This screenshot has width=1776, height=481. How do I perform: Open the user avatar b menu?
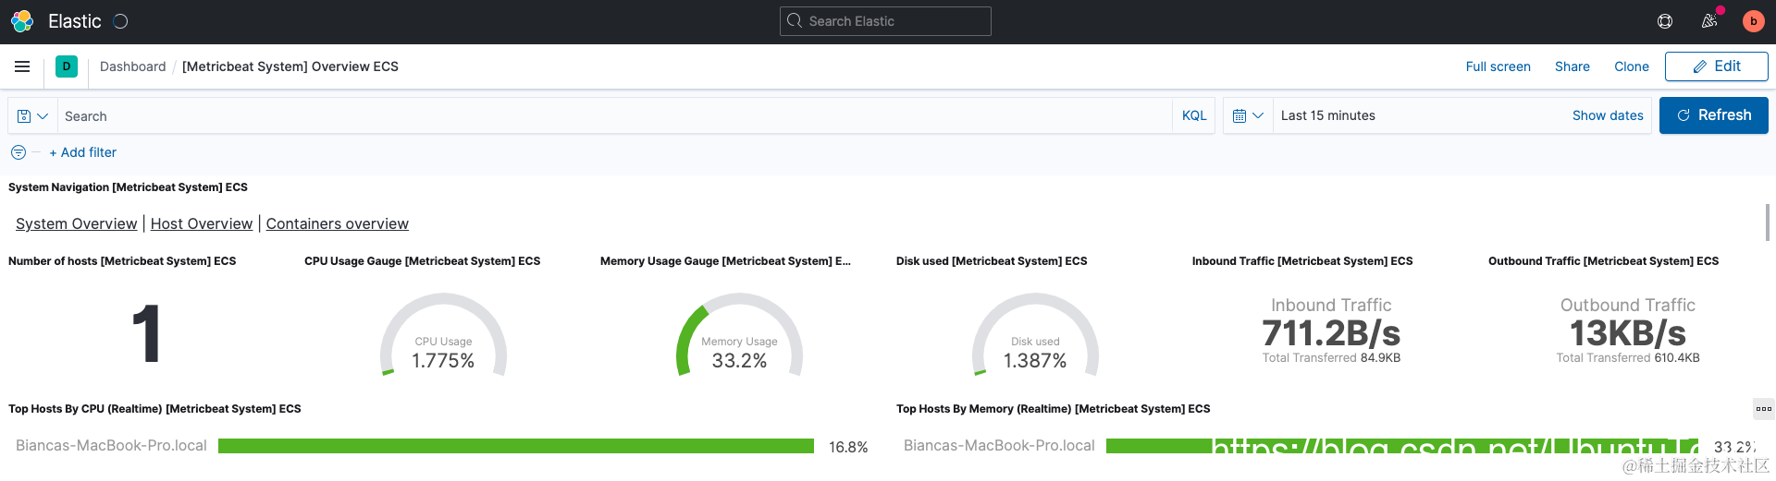(1753, 21)
